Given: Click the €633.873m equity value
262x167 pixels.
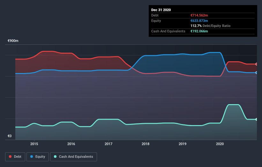Looking at the screenshot, I should point(199,21).
